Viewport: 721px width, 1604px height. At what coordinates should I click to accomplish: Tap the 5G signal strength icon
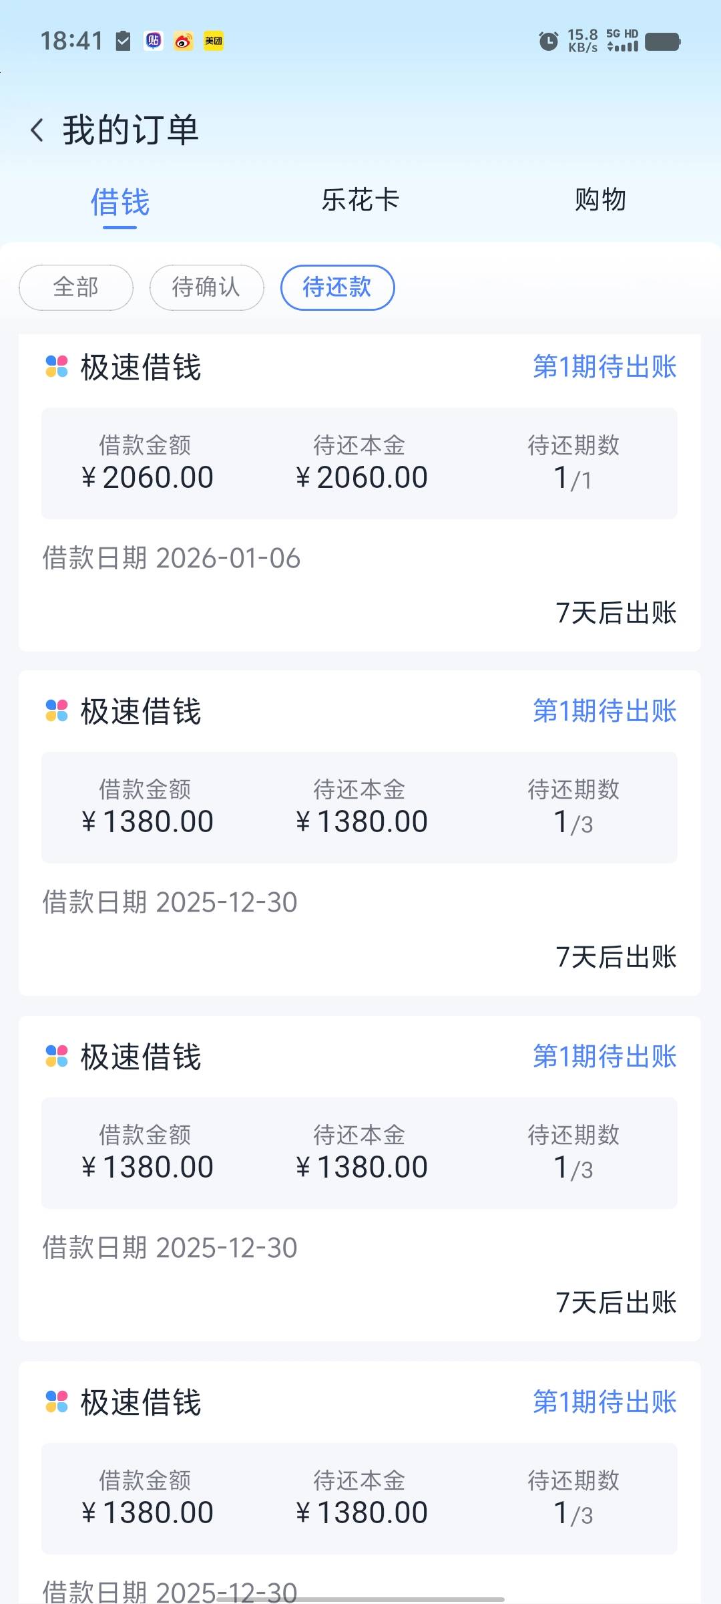pyautogui.click(x=622, y=41)
